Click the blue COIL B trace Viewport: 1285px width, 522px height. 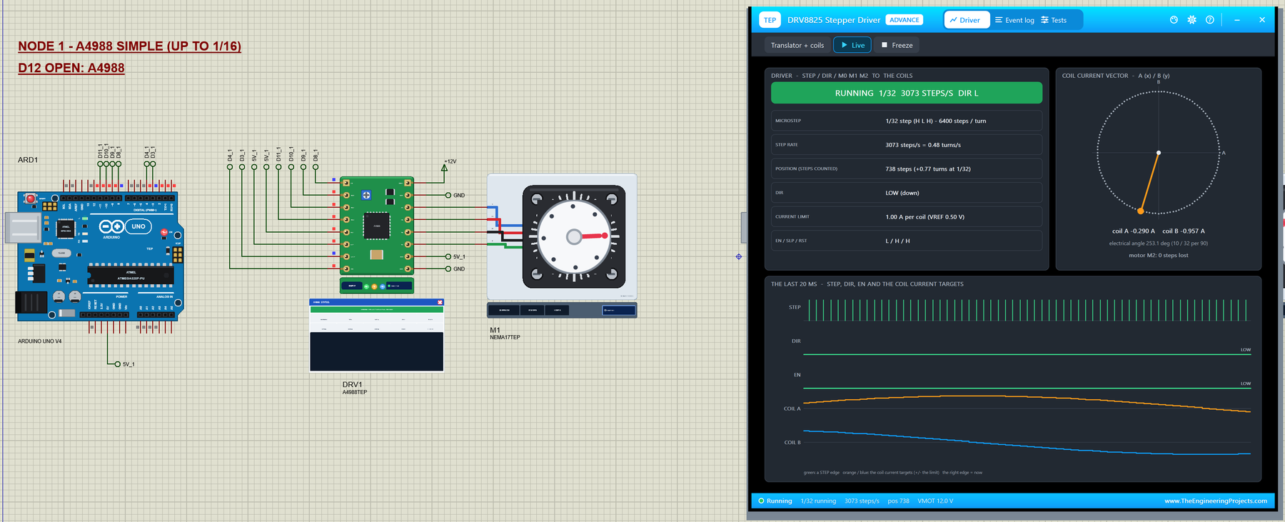(x=1027, y=443)
